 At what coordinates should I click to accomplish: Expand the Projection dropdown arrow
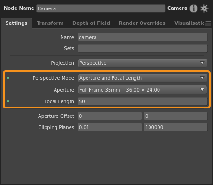[x=202, y=63]
